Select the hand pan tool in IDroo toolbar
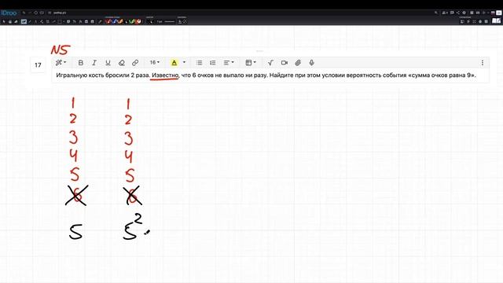 coord(10,21)
